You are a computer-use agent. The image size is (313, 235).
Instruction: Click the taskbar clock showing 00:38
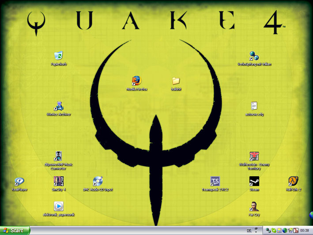click(305, 231)
